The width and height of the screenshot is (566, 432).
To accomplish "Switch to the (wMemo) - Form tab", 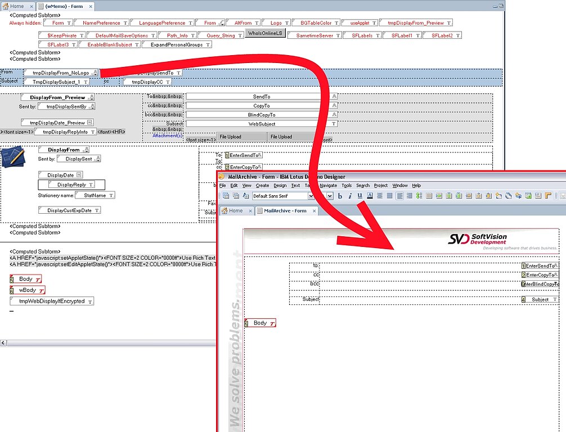I will pyautogui.click(x=64, y=7).
